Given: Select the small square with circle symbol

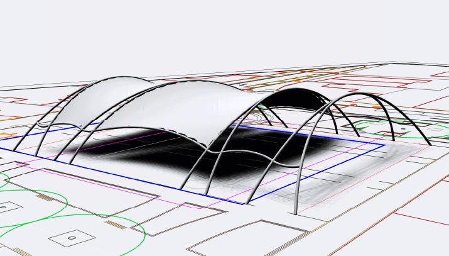Looking at the screenshot, I should tap(72, 238).
